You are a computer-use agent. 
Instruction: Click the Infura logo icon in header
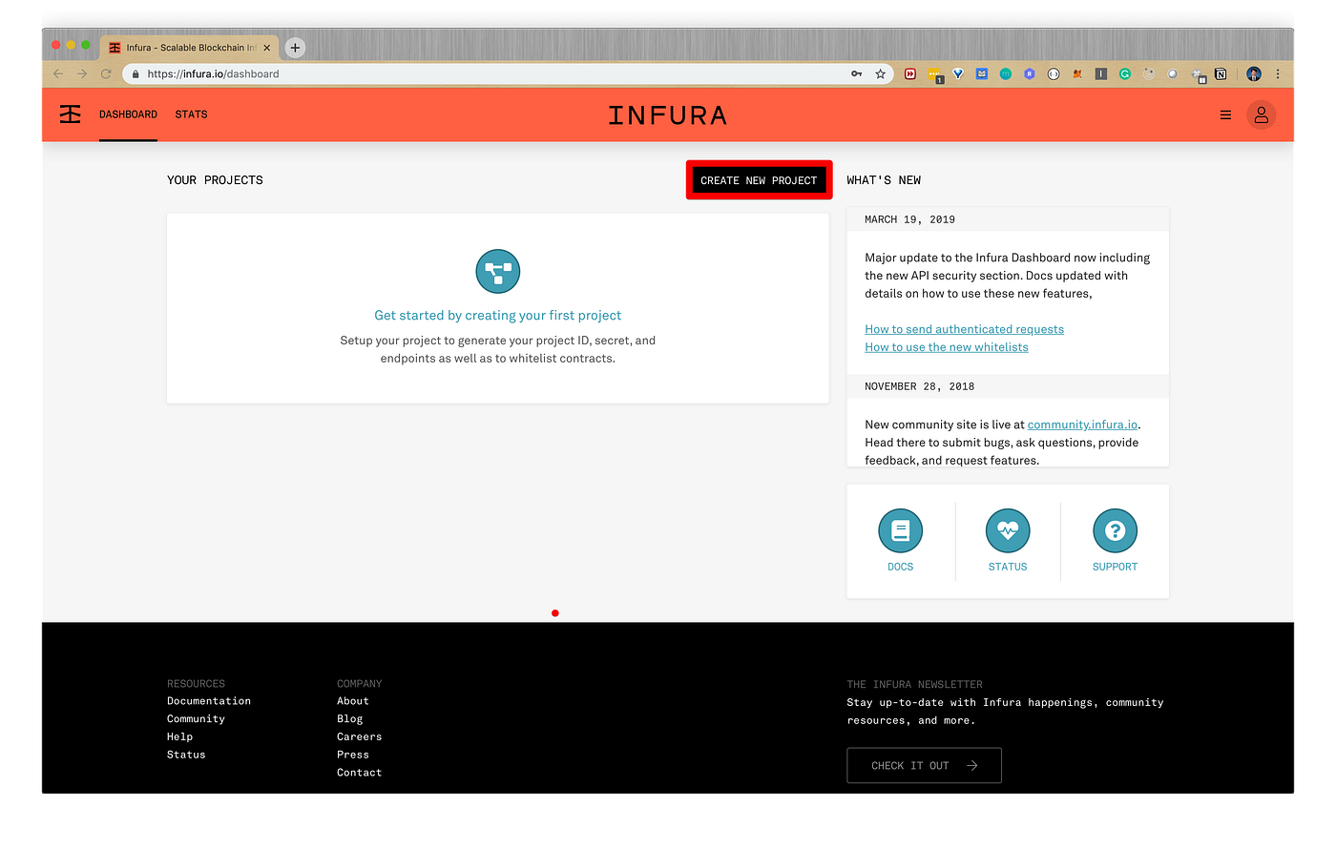(x=71, y=114)
